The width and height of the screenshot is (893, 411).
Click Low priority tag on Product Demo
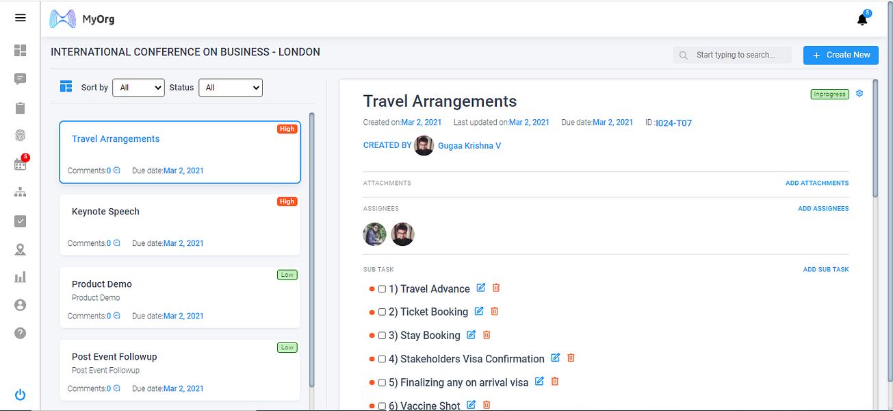[x=287, y=275]
